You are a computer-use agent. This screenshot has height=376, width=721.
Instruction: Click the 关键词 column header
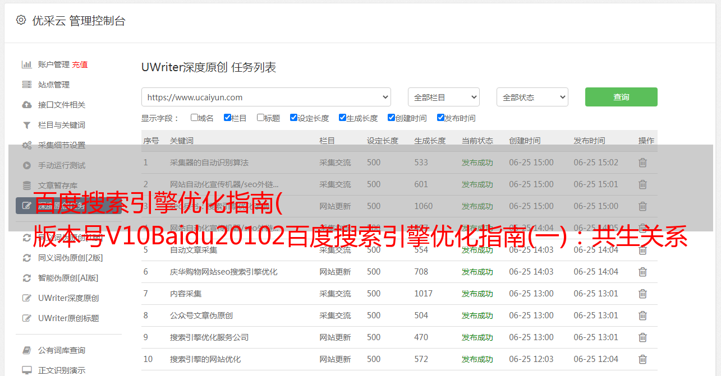182,141
